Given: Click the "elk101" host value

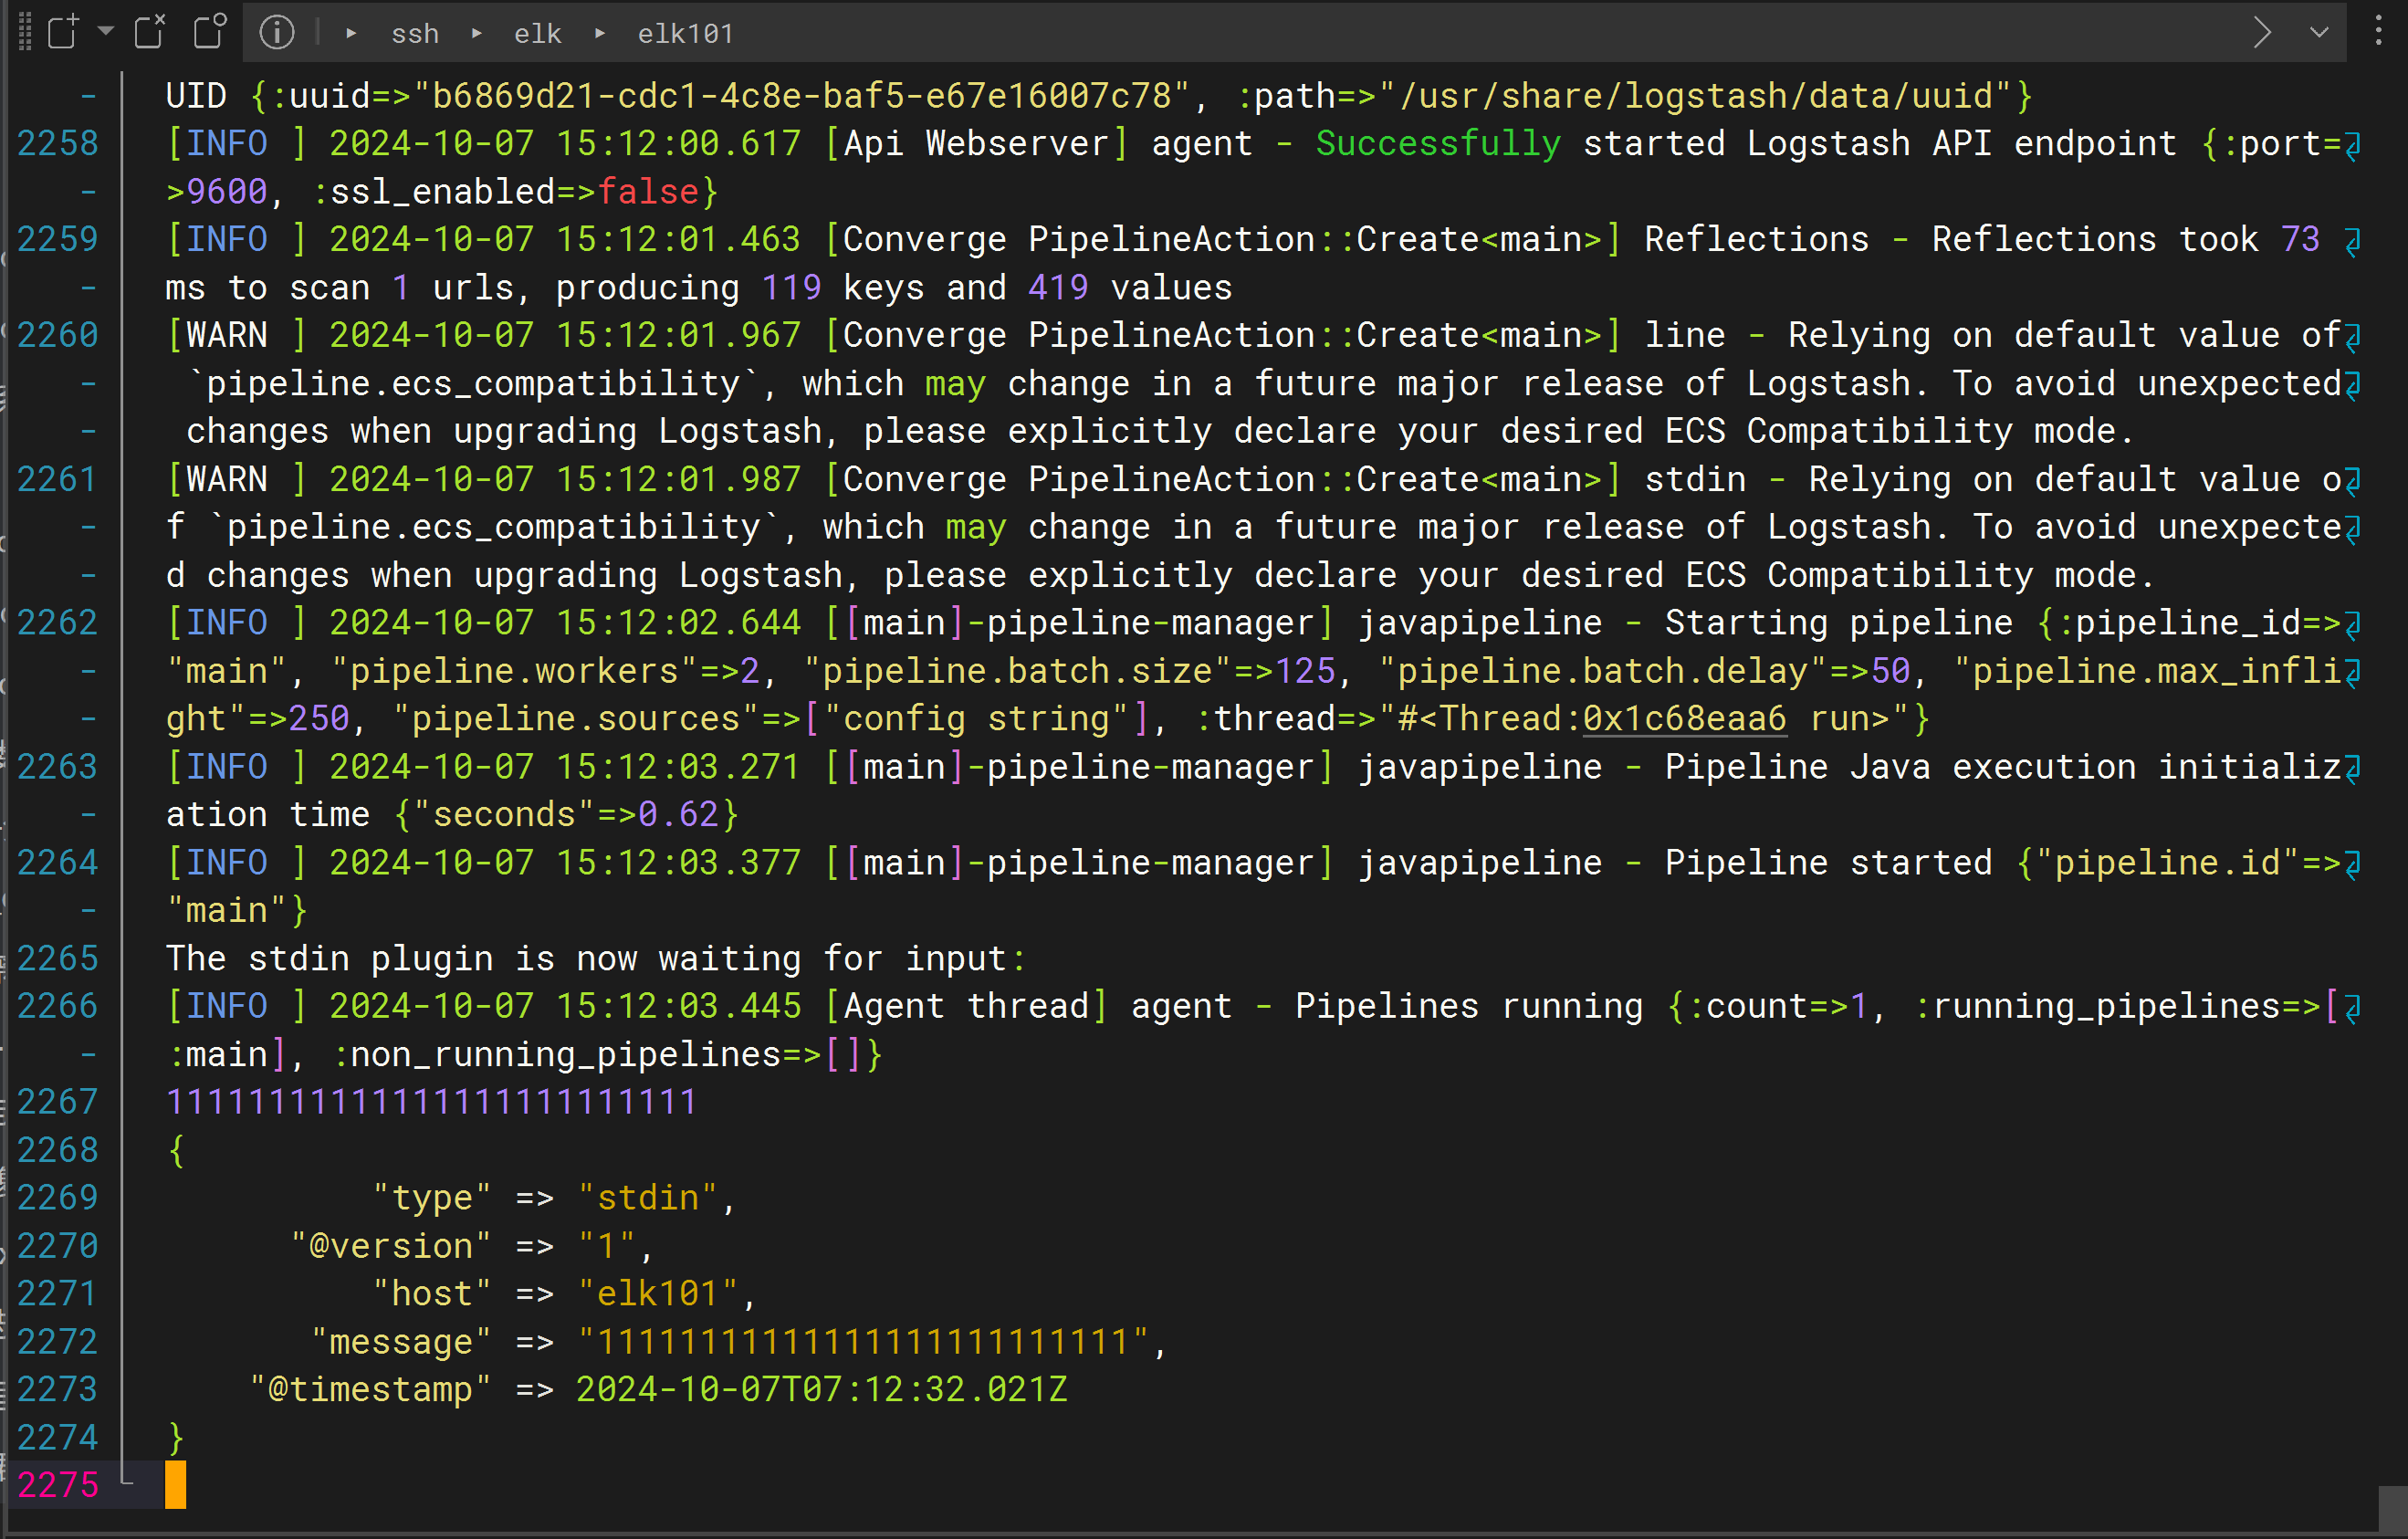Looking at the screenshot, I should [x=658, y=1294].
